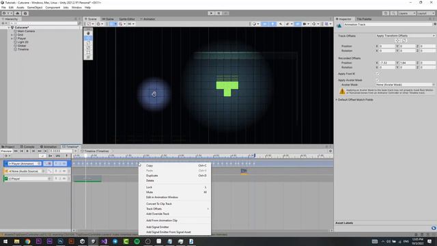Select the Rect tool in Scene overlay
Viewport: 437px width, 246px height.
coord(88,53)
